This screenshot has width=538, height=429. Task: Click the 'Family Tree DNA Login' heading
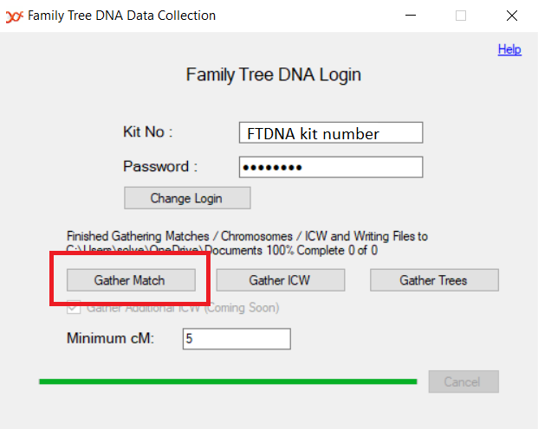tap(274, 74)
